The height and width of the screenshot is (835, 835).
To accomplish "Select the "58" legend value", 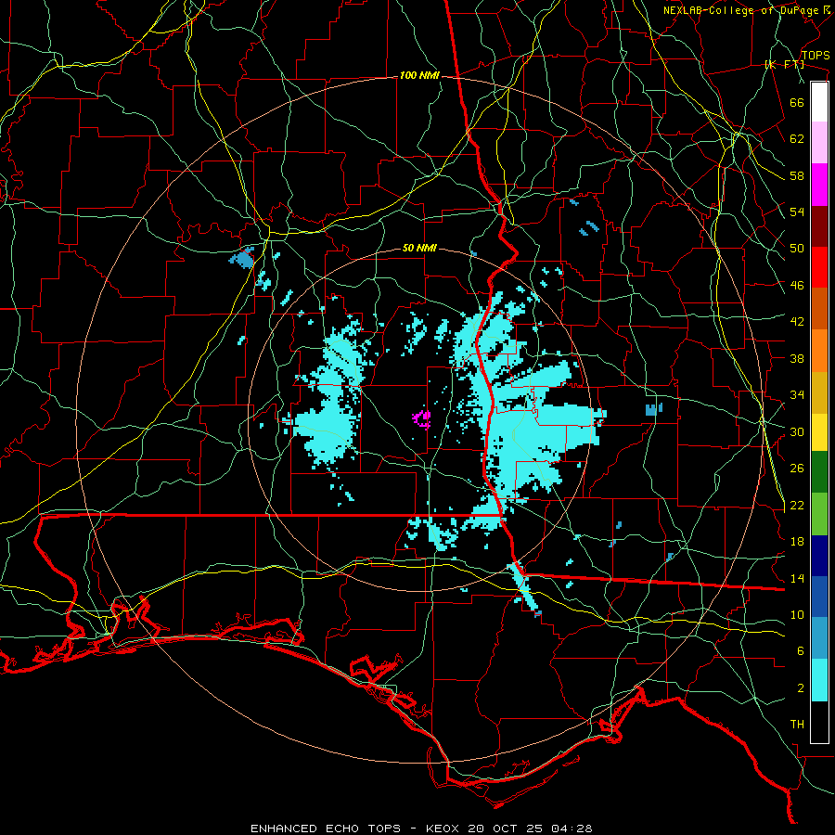I will 797,175.
